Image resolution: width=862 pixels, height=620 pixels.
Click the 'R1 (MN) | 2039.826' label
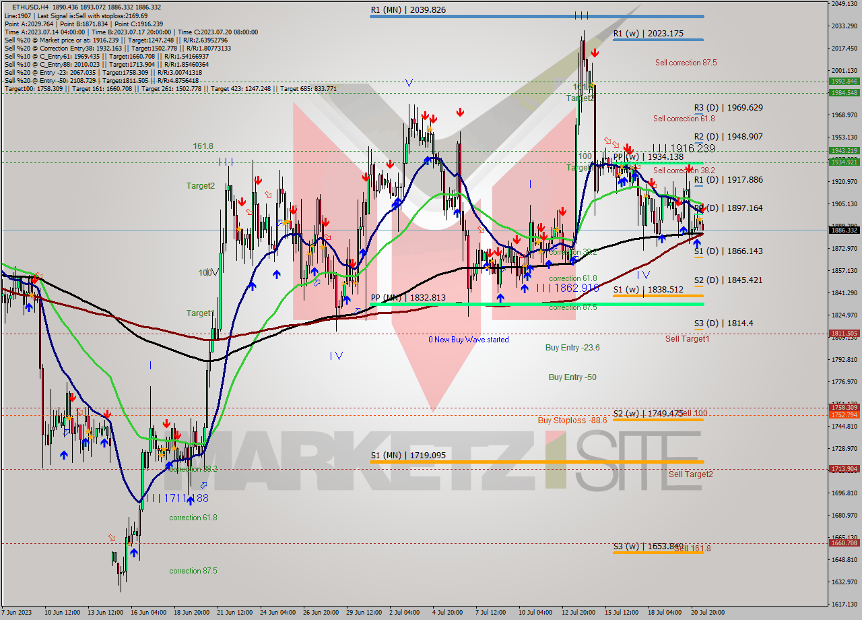click(x=408, y=10)
